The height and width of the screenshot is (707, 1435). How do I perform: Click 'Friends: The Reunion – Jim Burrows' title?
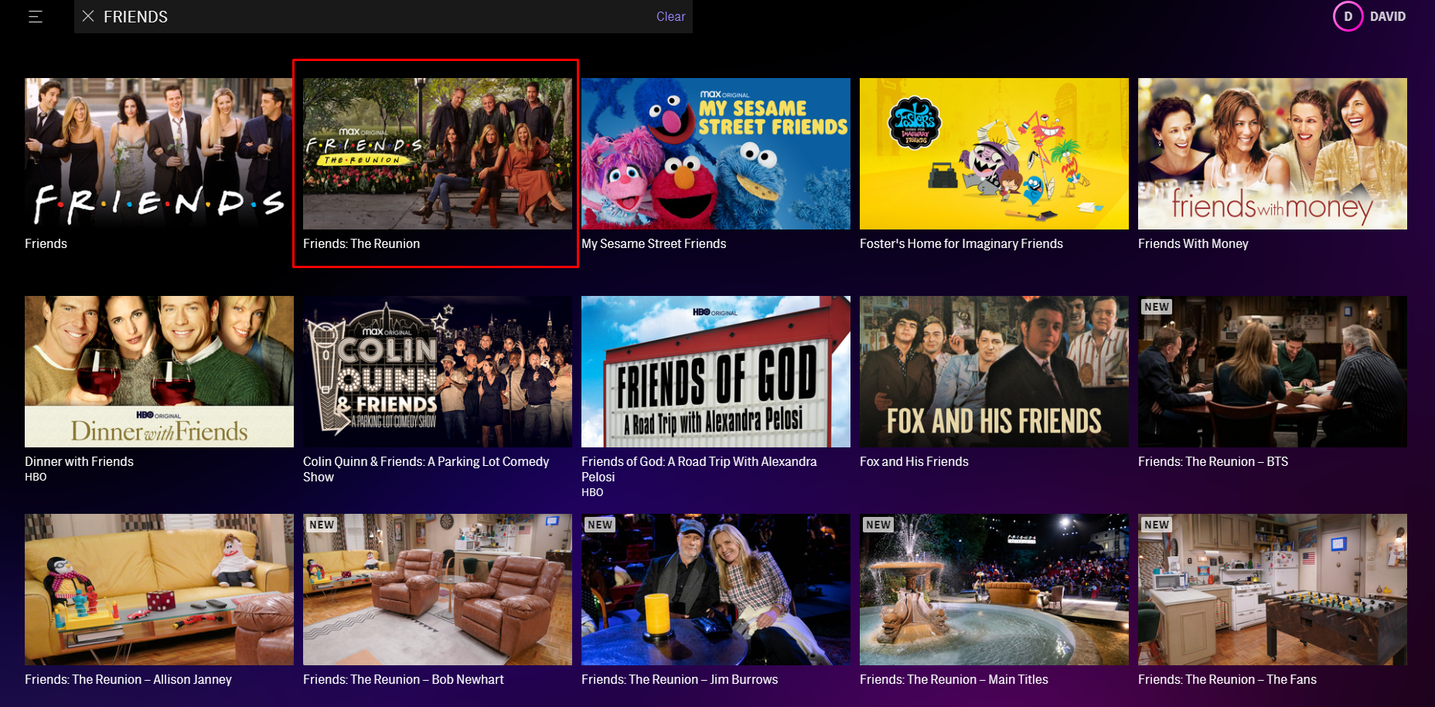[680, 679]
